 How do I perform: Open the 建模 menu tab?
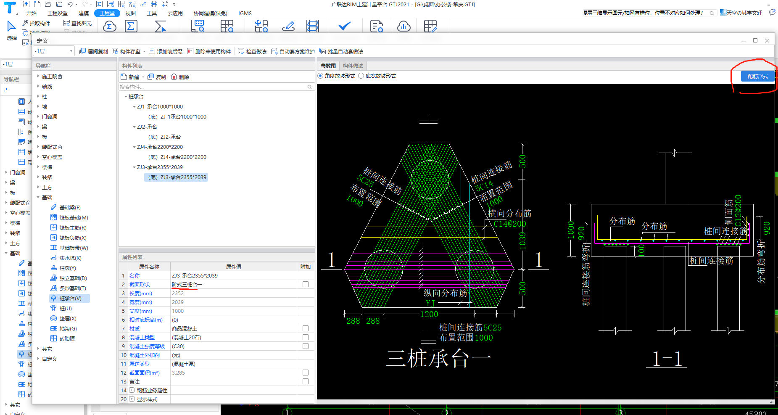click(x=84, y=13)
